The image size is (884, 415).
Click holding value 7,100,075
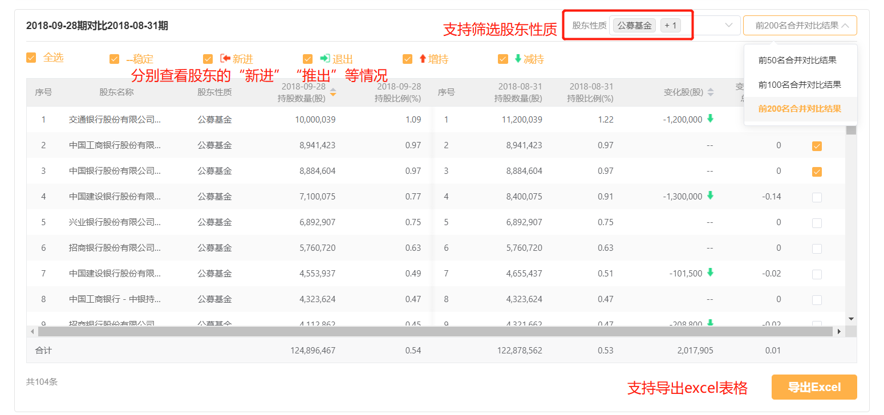318,197
